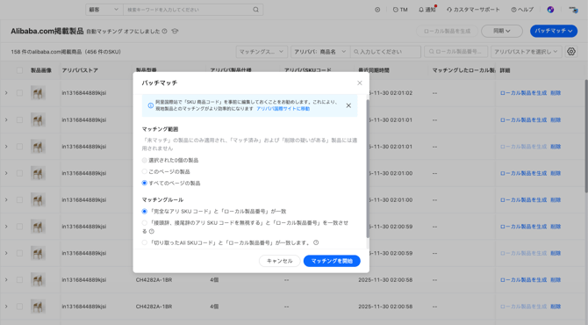Click the Alibaba.com掲載製品 page title

pos(47,31)
